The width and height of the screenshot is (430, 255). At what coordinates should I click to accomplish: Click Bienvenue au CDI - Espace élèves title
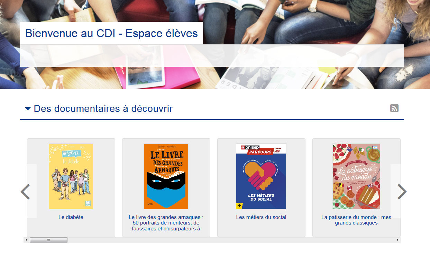point(111,33)
